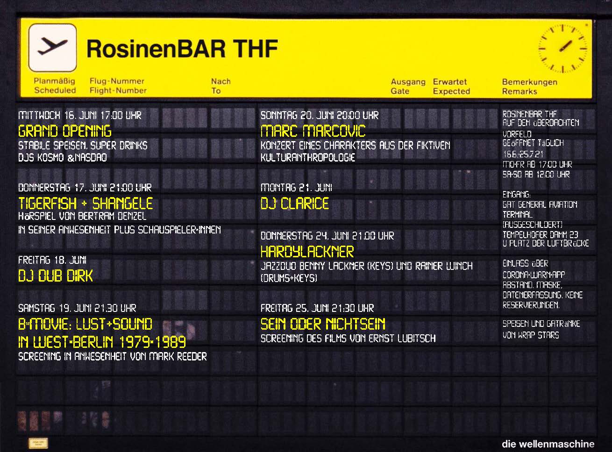612x452 pixels.
Task: Open the GRAND OPENING event
Action: (x=65, y=131)
